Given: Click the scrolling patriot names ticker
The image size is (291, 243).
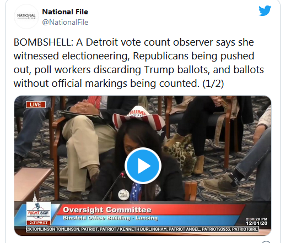Looking at the screenshot, I should tap(142, 229).
